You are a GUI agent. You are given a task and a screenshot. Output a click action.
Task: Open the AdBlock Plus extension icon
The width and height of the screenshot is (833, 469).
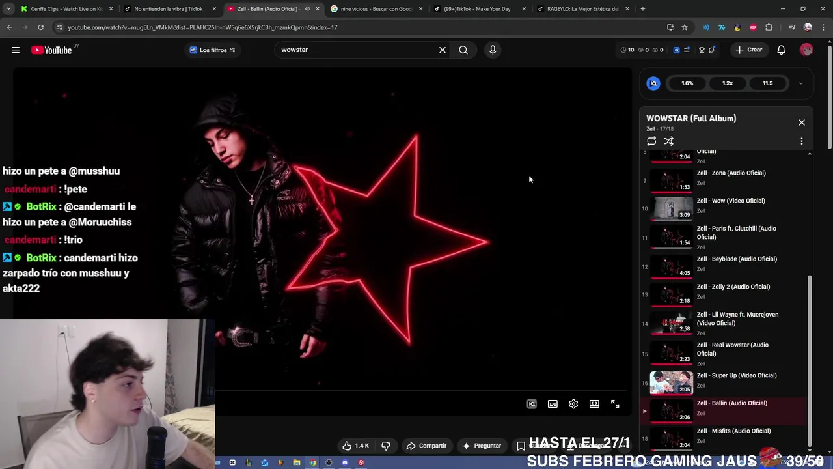753,27
